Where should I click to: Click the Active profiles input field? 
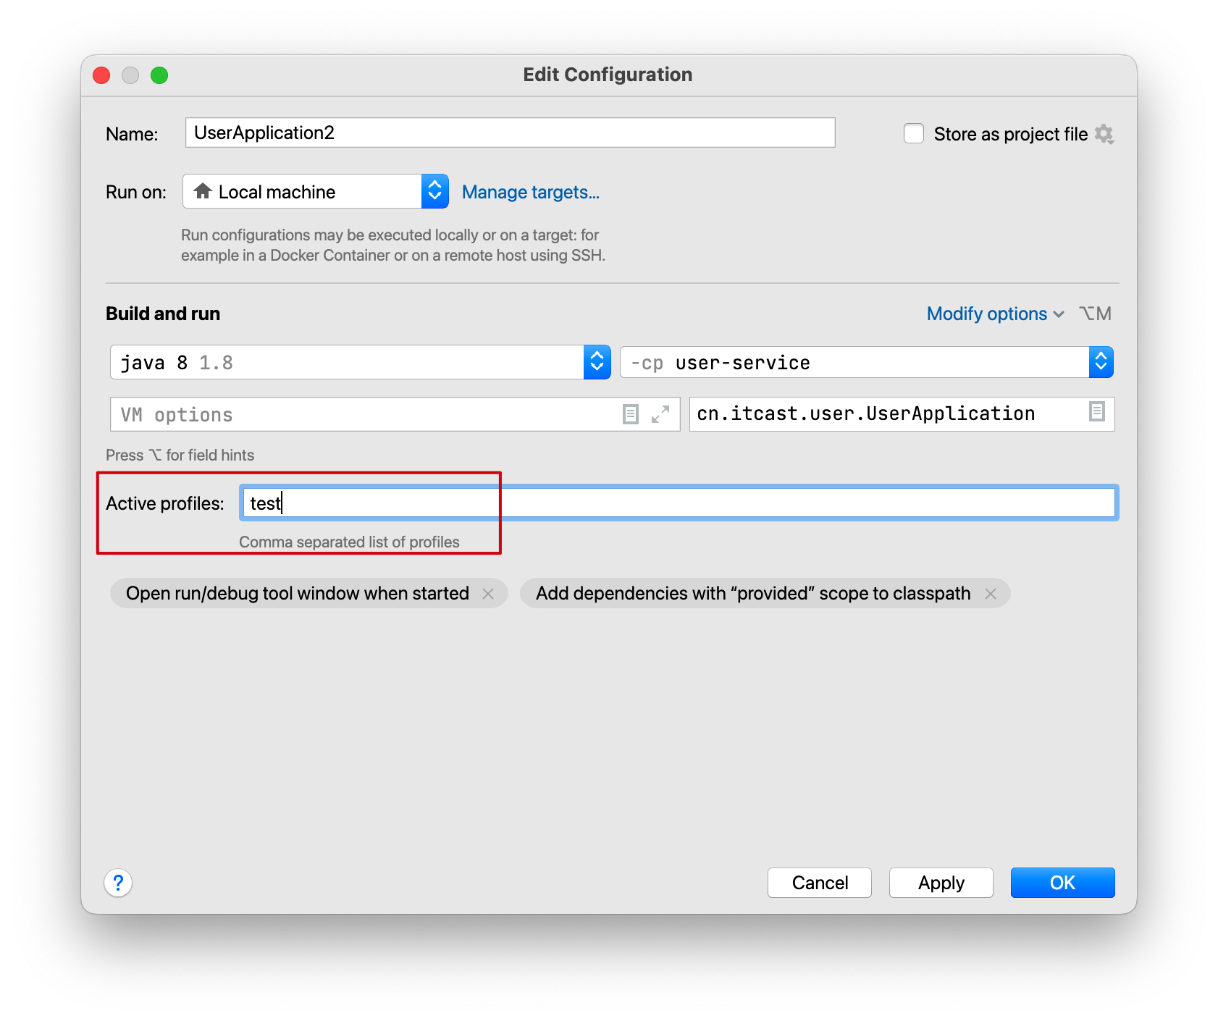[679, 503]
